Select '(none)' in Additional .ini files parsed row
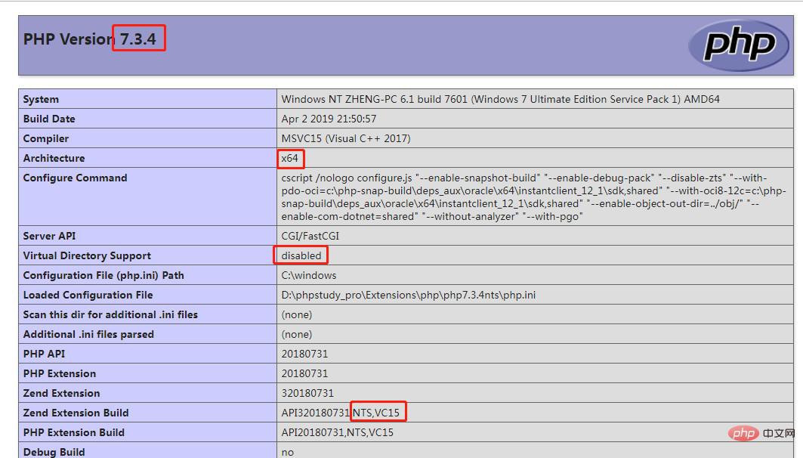Viewport: 803px width, 458px height. pyautogui.click(x=297, y=334)
